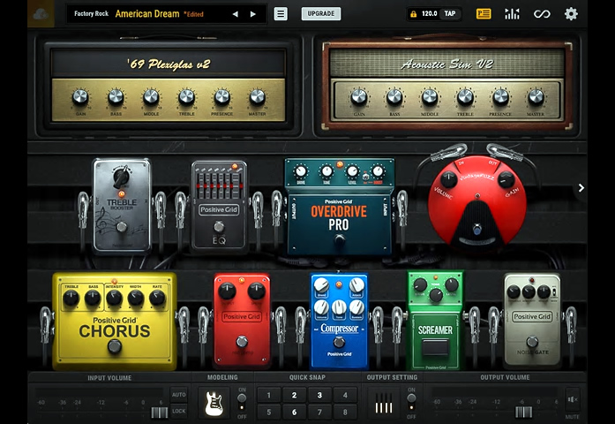This screenshot has width=615, height=424.
Task: Click the Plexiglas amp GAIN knob
Action: pos(80,97)
